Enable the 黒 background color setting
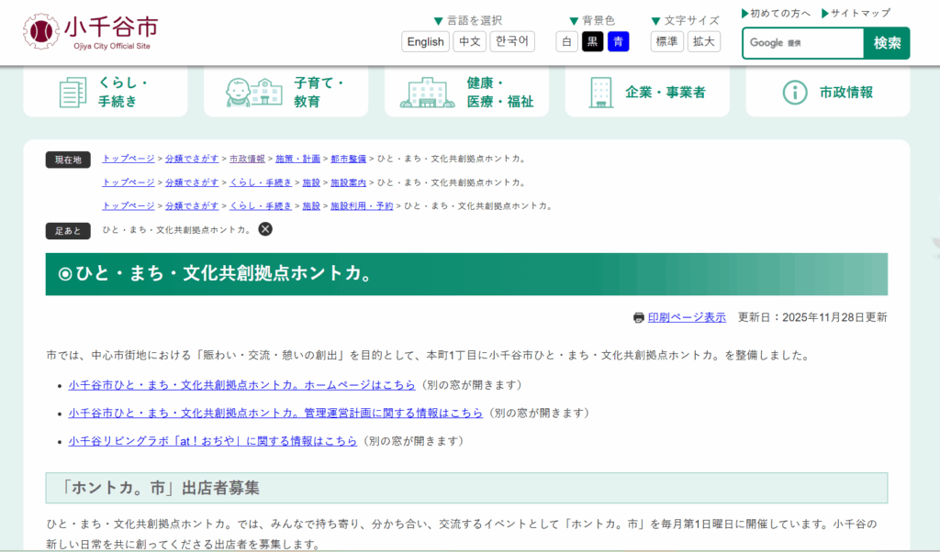 pyautogui.click(x=592, y=41)
